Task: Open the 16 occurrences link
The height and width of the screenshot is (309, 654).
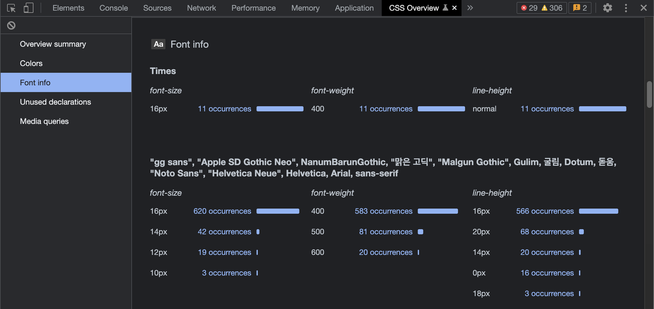Action: pos(547,273)
